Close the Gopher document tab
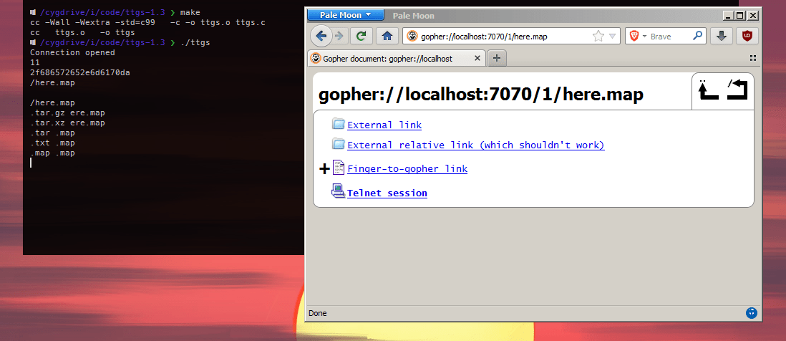The image size is (786, 341). (476, 58)
